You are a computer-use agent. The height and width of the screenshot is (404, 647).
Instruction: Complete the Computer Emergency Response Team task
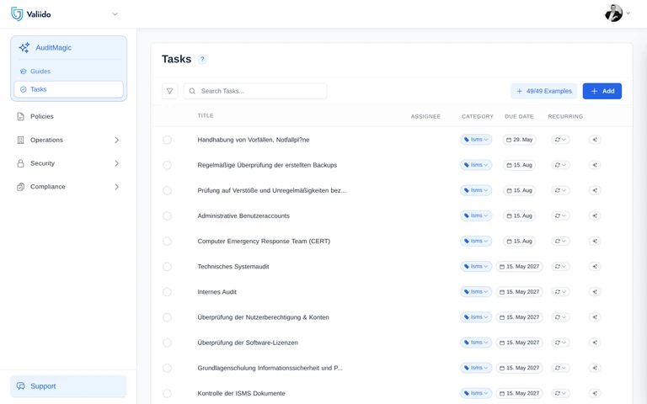(167, 242)
